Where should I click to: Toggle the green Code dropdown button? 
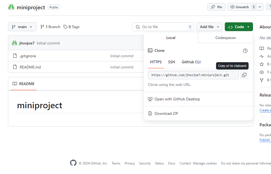239,27
